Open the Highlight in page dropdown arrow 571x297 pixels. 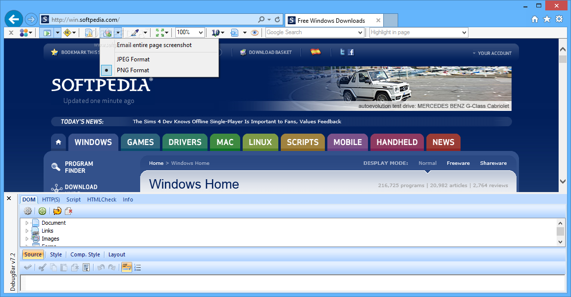(464, 32)
